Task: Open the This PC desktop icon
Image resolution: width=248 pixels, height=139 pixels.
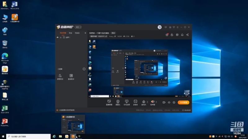Action: (5, 18)
